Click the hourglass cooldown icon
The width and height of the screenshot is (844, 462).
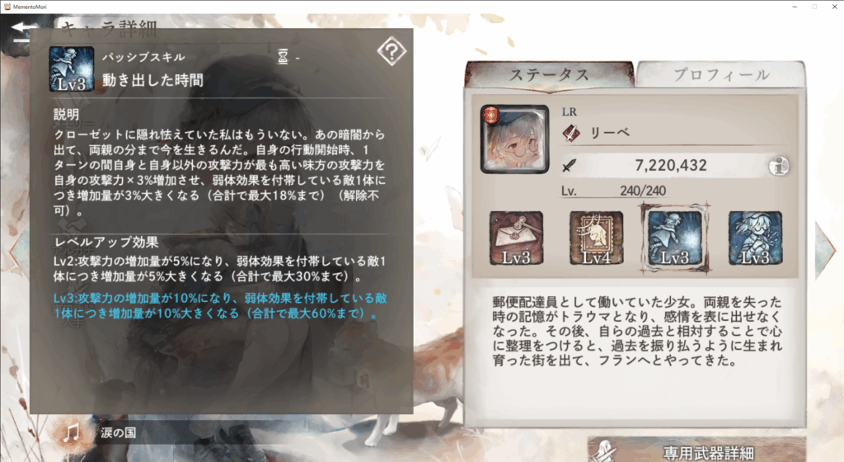pos(284,56)
